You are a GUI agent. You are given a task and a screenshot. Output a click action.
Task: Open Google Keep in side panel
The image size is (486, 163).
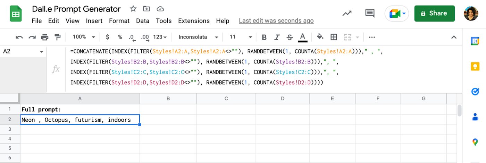475,66
